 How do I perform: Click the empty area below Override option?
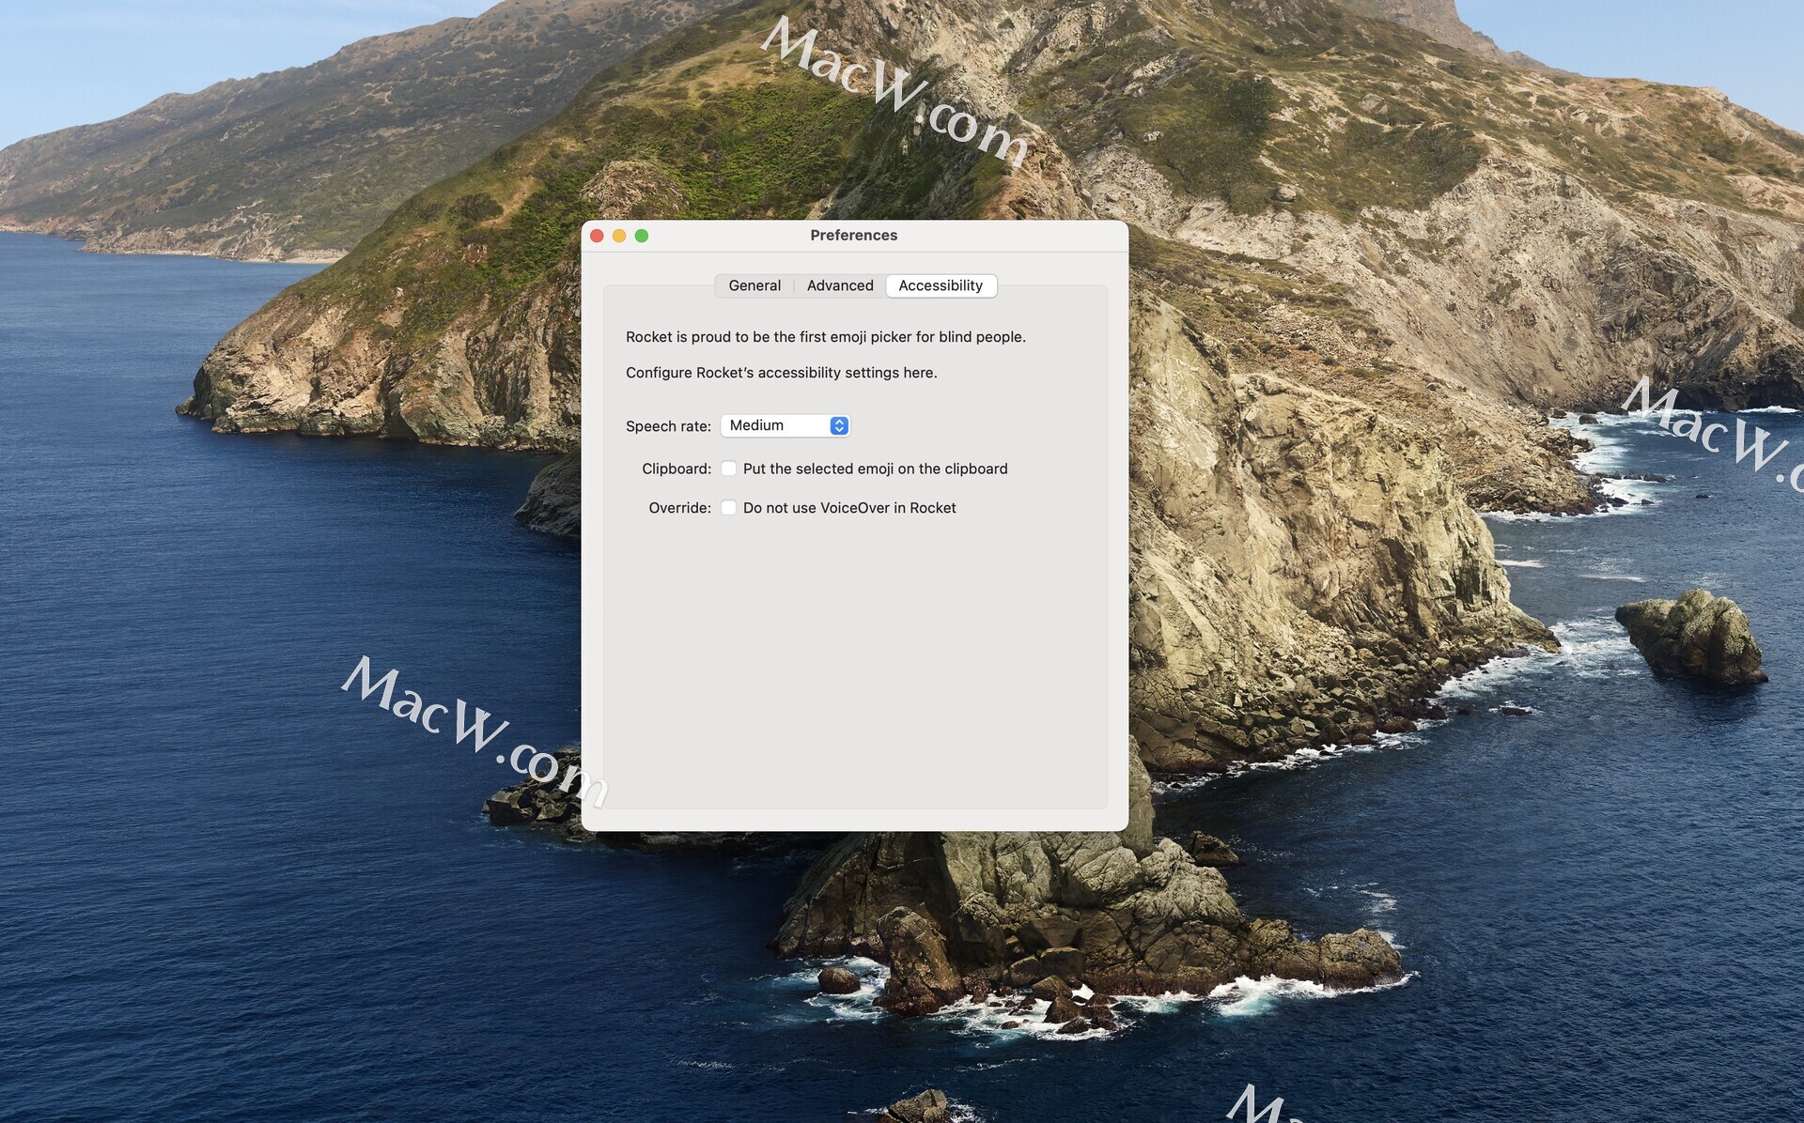click(x=853, y=657)
